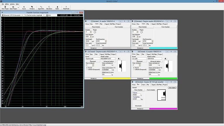
Task: Switch to Signal tab in JL audio Closed window
Action: point(148,54)
